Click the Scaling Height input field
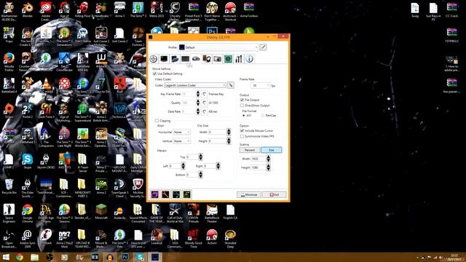Viewport: 466px width, 262px height. [x=258, y=167]
